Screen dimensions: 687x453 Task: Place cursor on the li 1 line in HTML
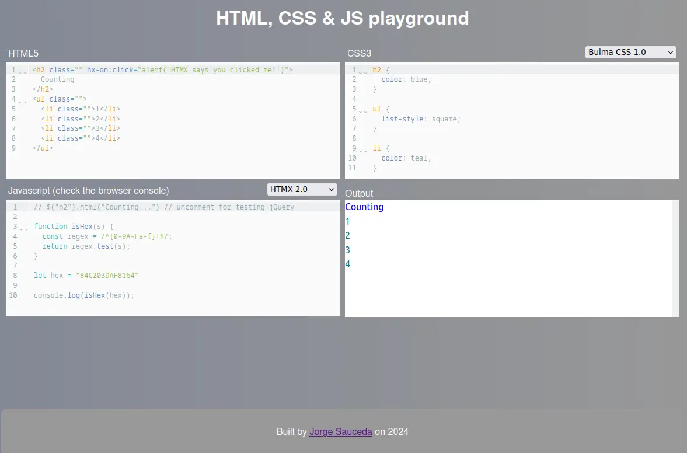(x=81, y=109)
